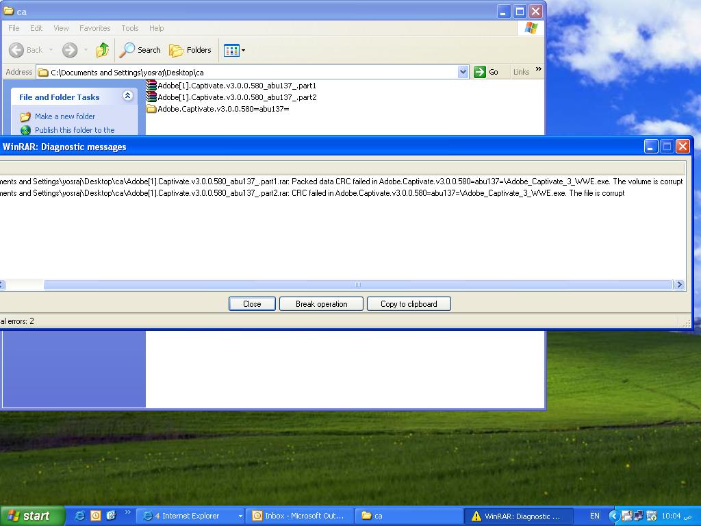
Task: Click Publish this folder to the Web
Action: point(75,130)
